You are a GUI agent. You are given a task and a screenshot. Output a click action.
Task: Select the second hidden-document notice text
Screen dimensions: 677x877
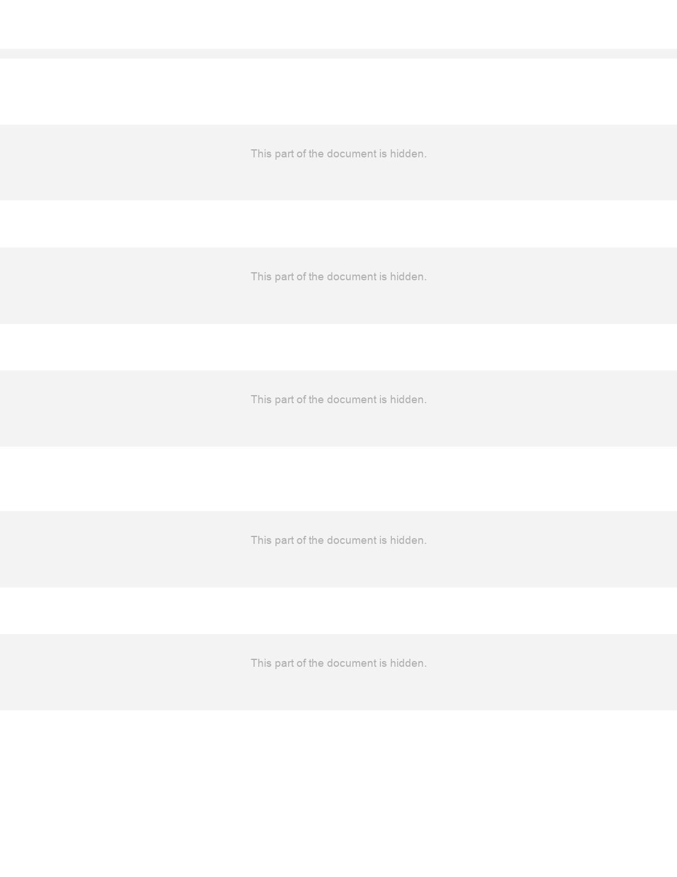(338, 277)
